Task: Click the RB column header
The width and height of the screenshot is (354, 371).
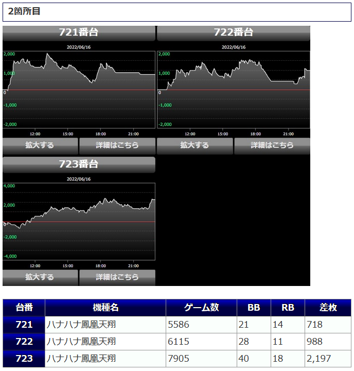Action: [288, 308]
